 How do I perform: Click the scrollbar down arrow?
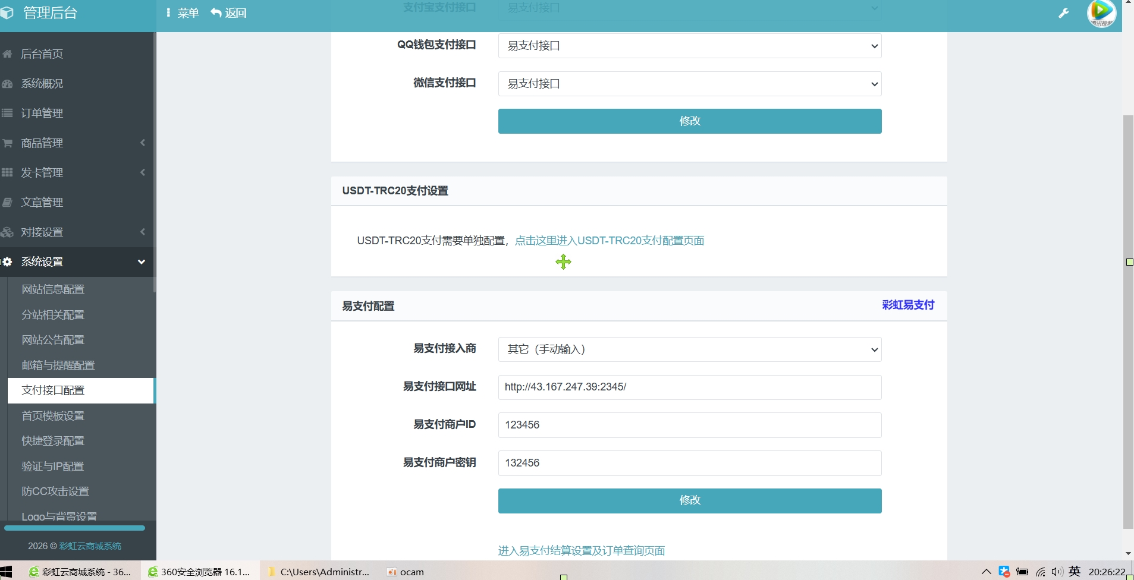[x=1128, y=554]
